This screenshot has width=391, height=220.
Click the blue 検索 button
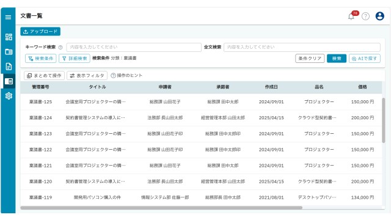pyautogui.click(x=337, y=59)
